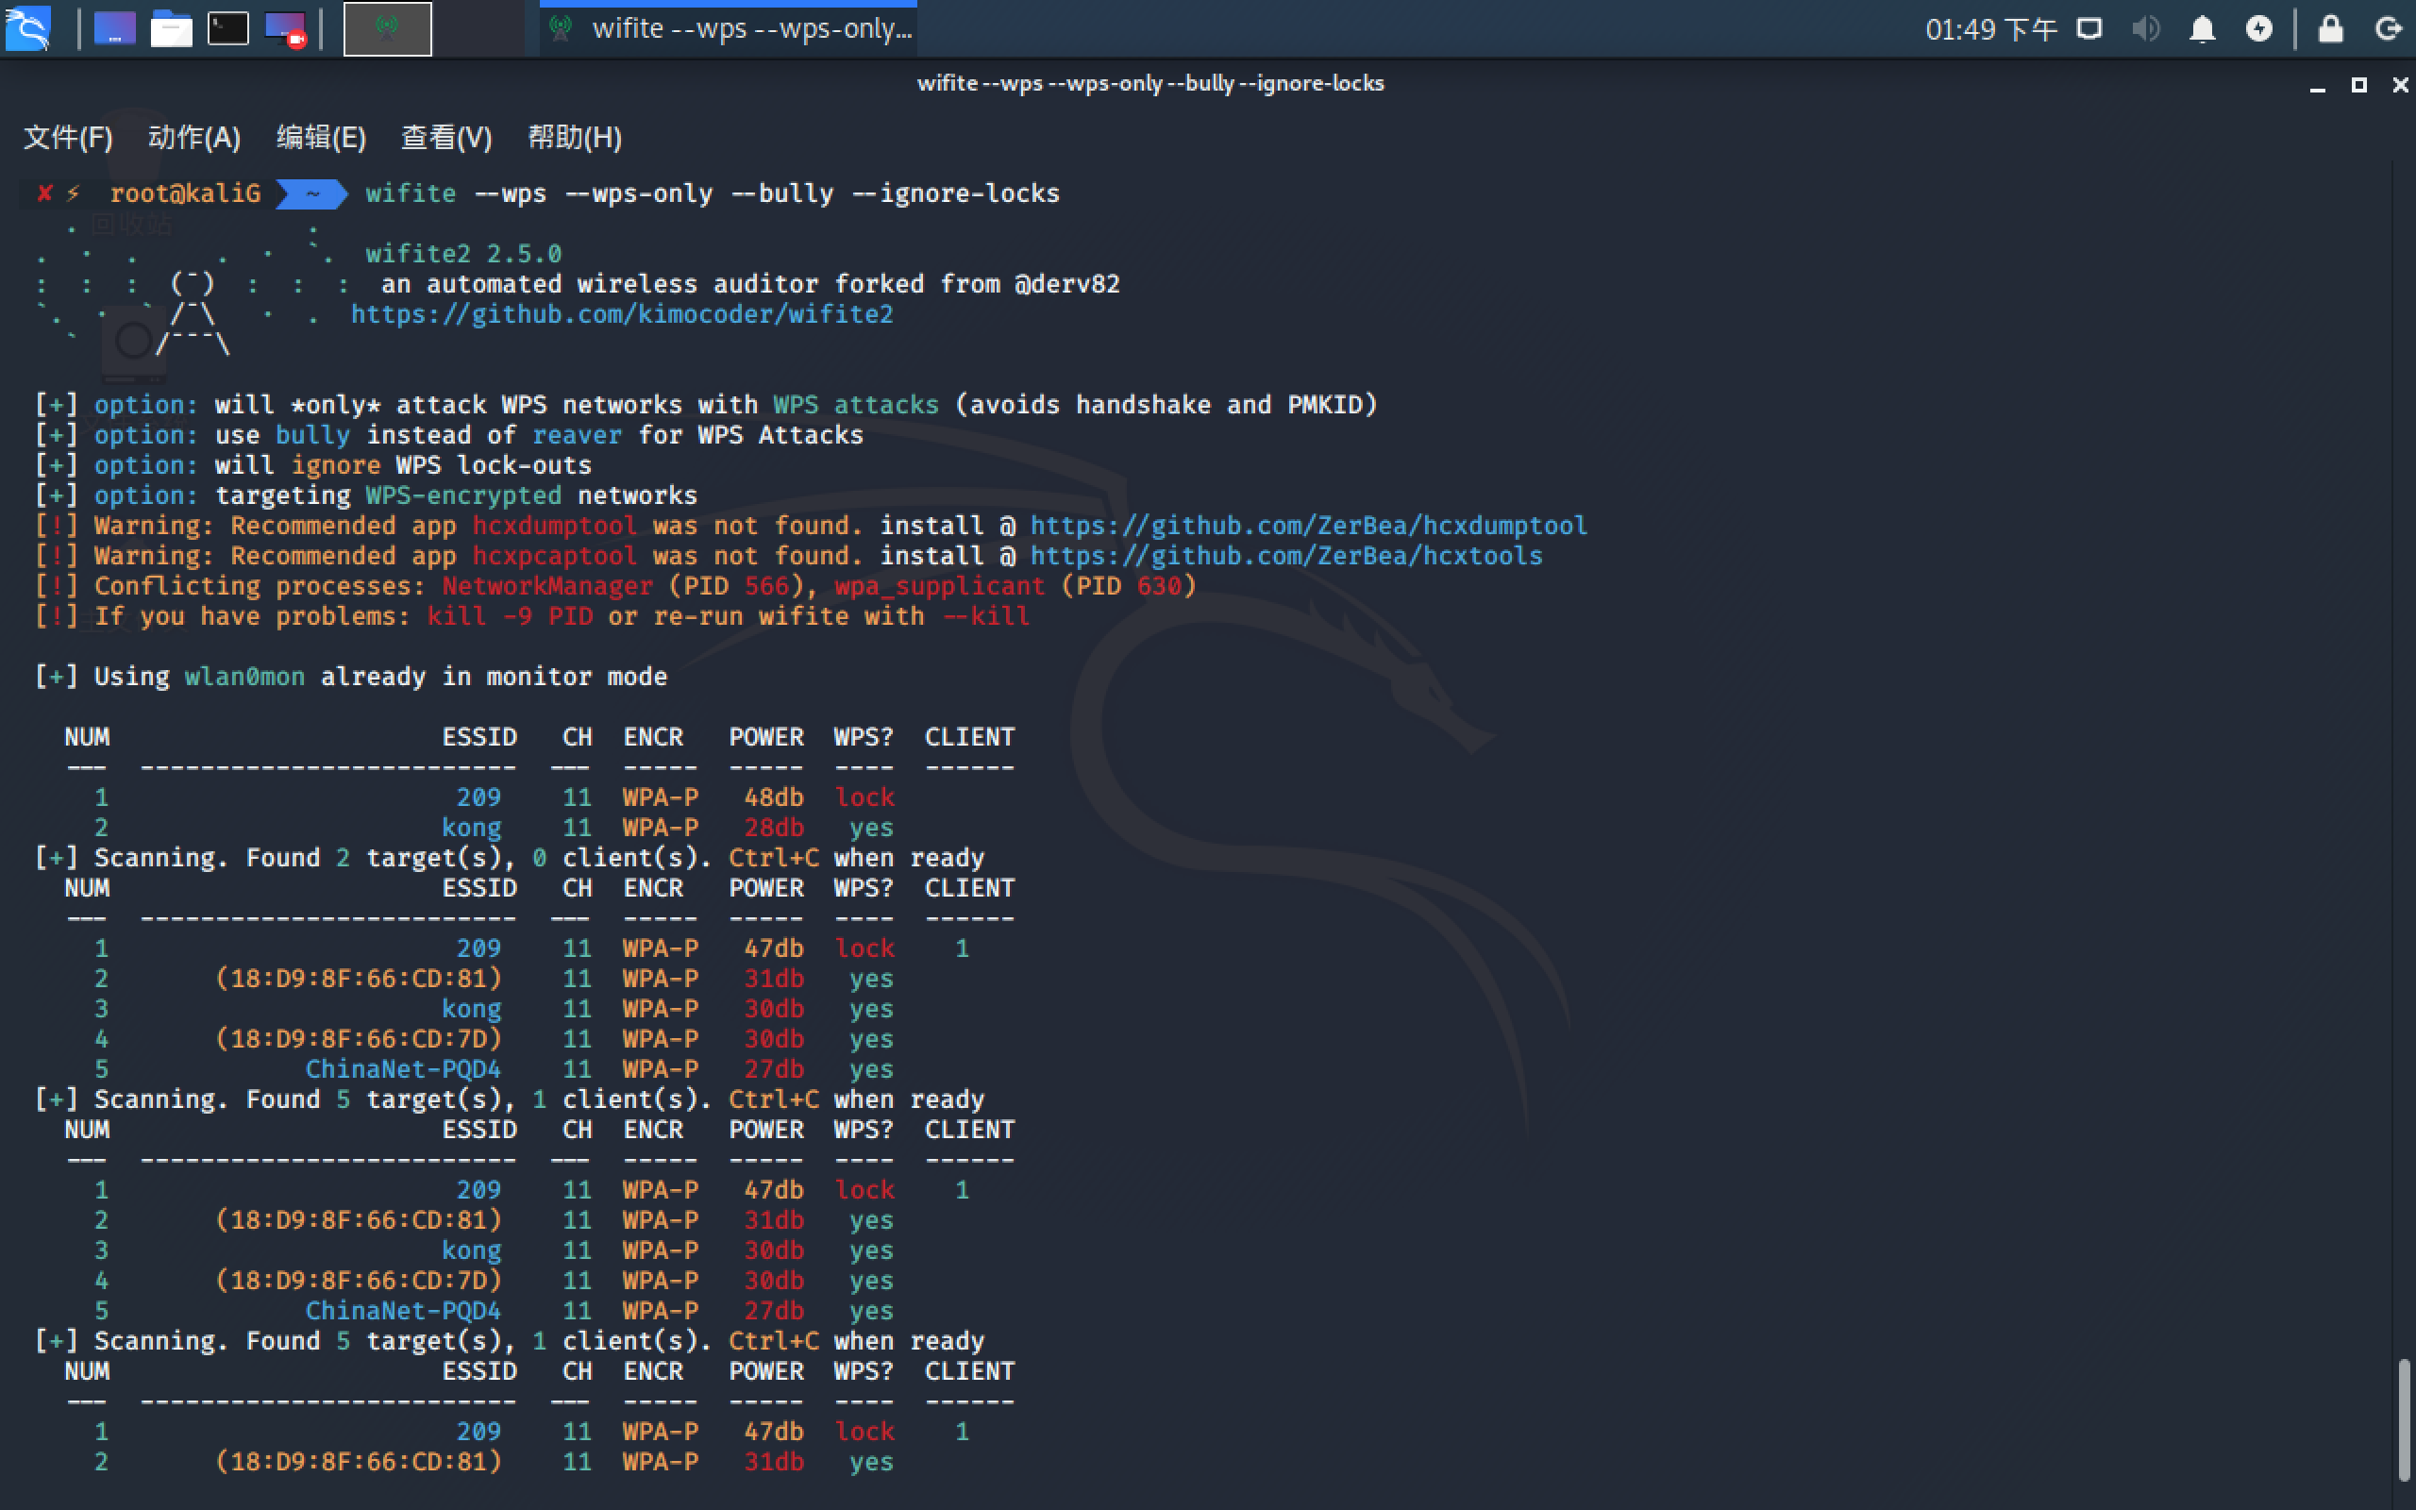
Task: Open the Kali applications menu
Action: [x=27, y=28]
